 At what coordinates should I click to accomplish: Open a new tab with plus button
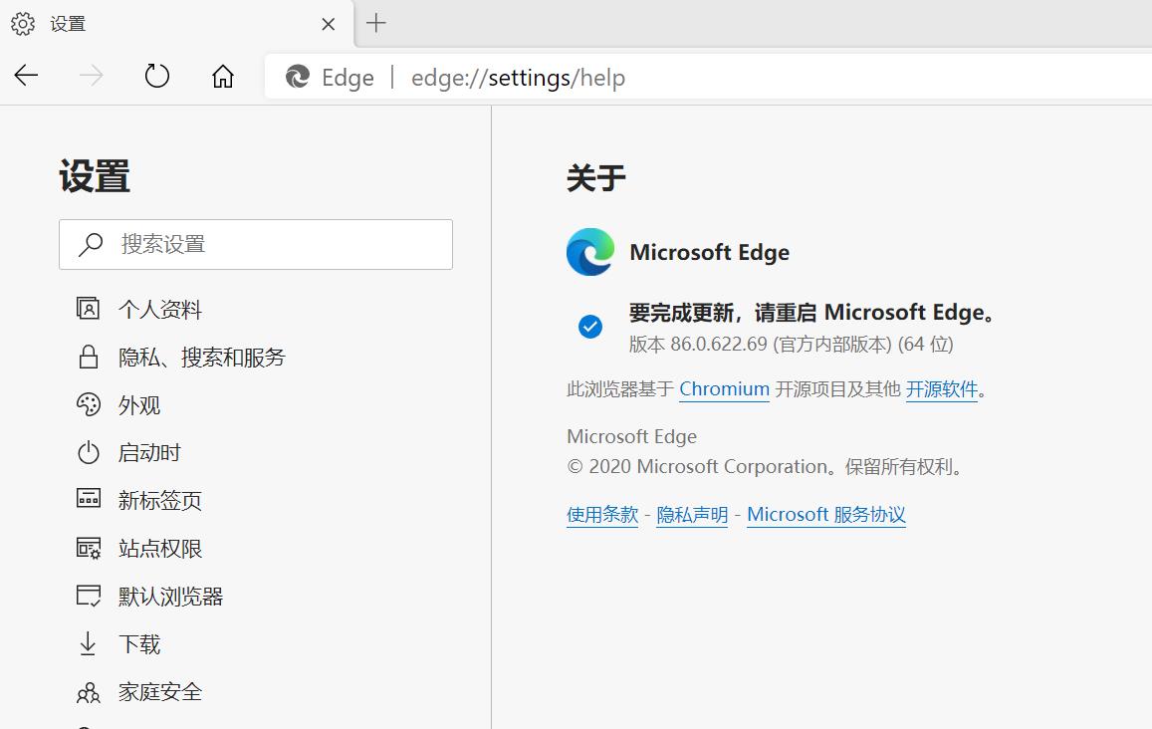(x=376, y=23)
